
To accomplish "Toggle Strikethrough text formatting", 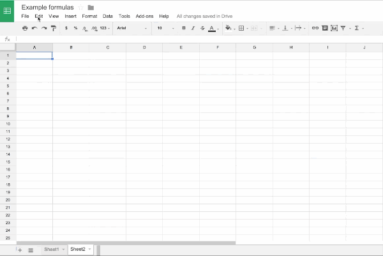I will point(202,28).
